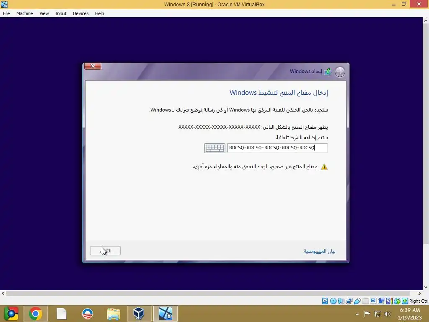The width and height of the screenshot is (429, 322).
Task: Click the audio status icon in VirtualBox
Action: tap(341, 301)
